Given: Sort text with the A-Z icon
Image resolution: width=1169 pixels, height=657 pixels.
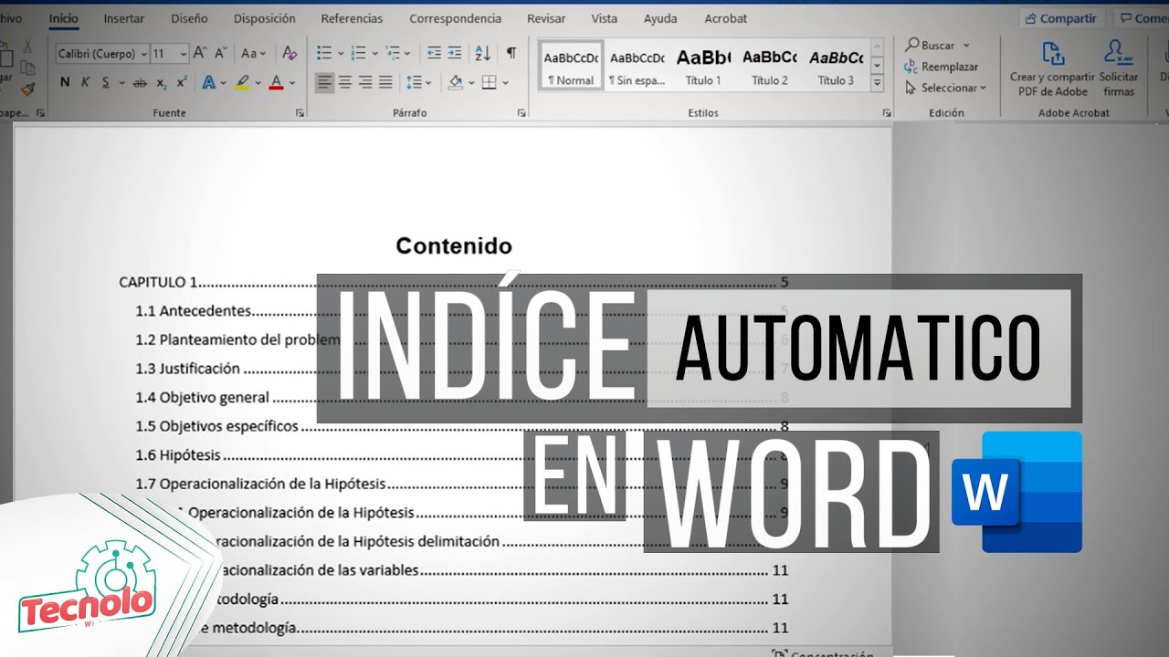Looking at the screenshot, I should [x=483, y=54].
